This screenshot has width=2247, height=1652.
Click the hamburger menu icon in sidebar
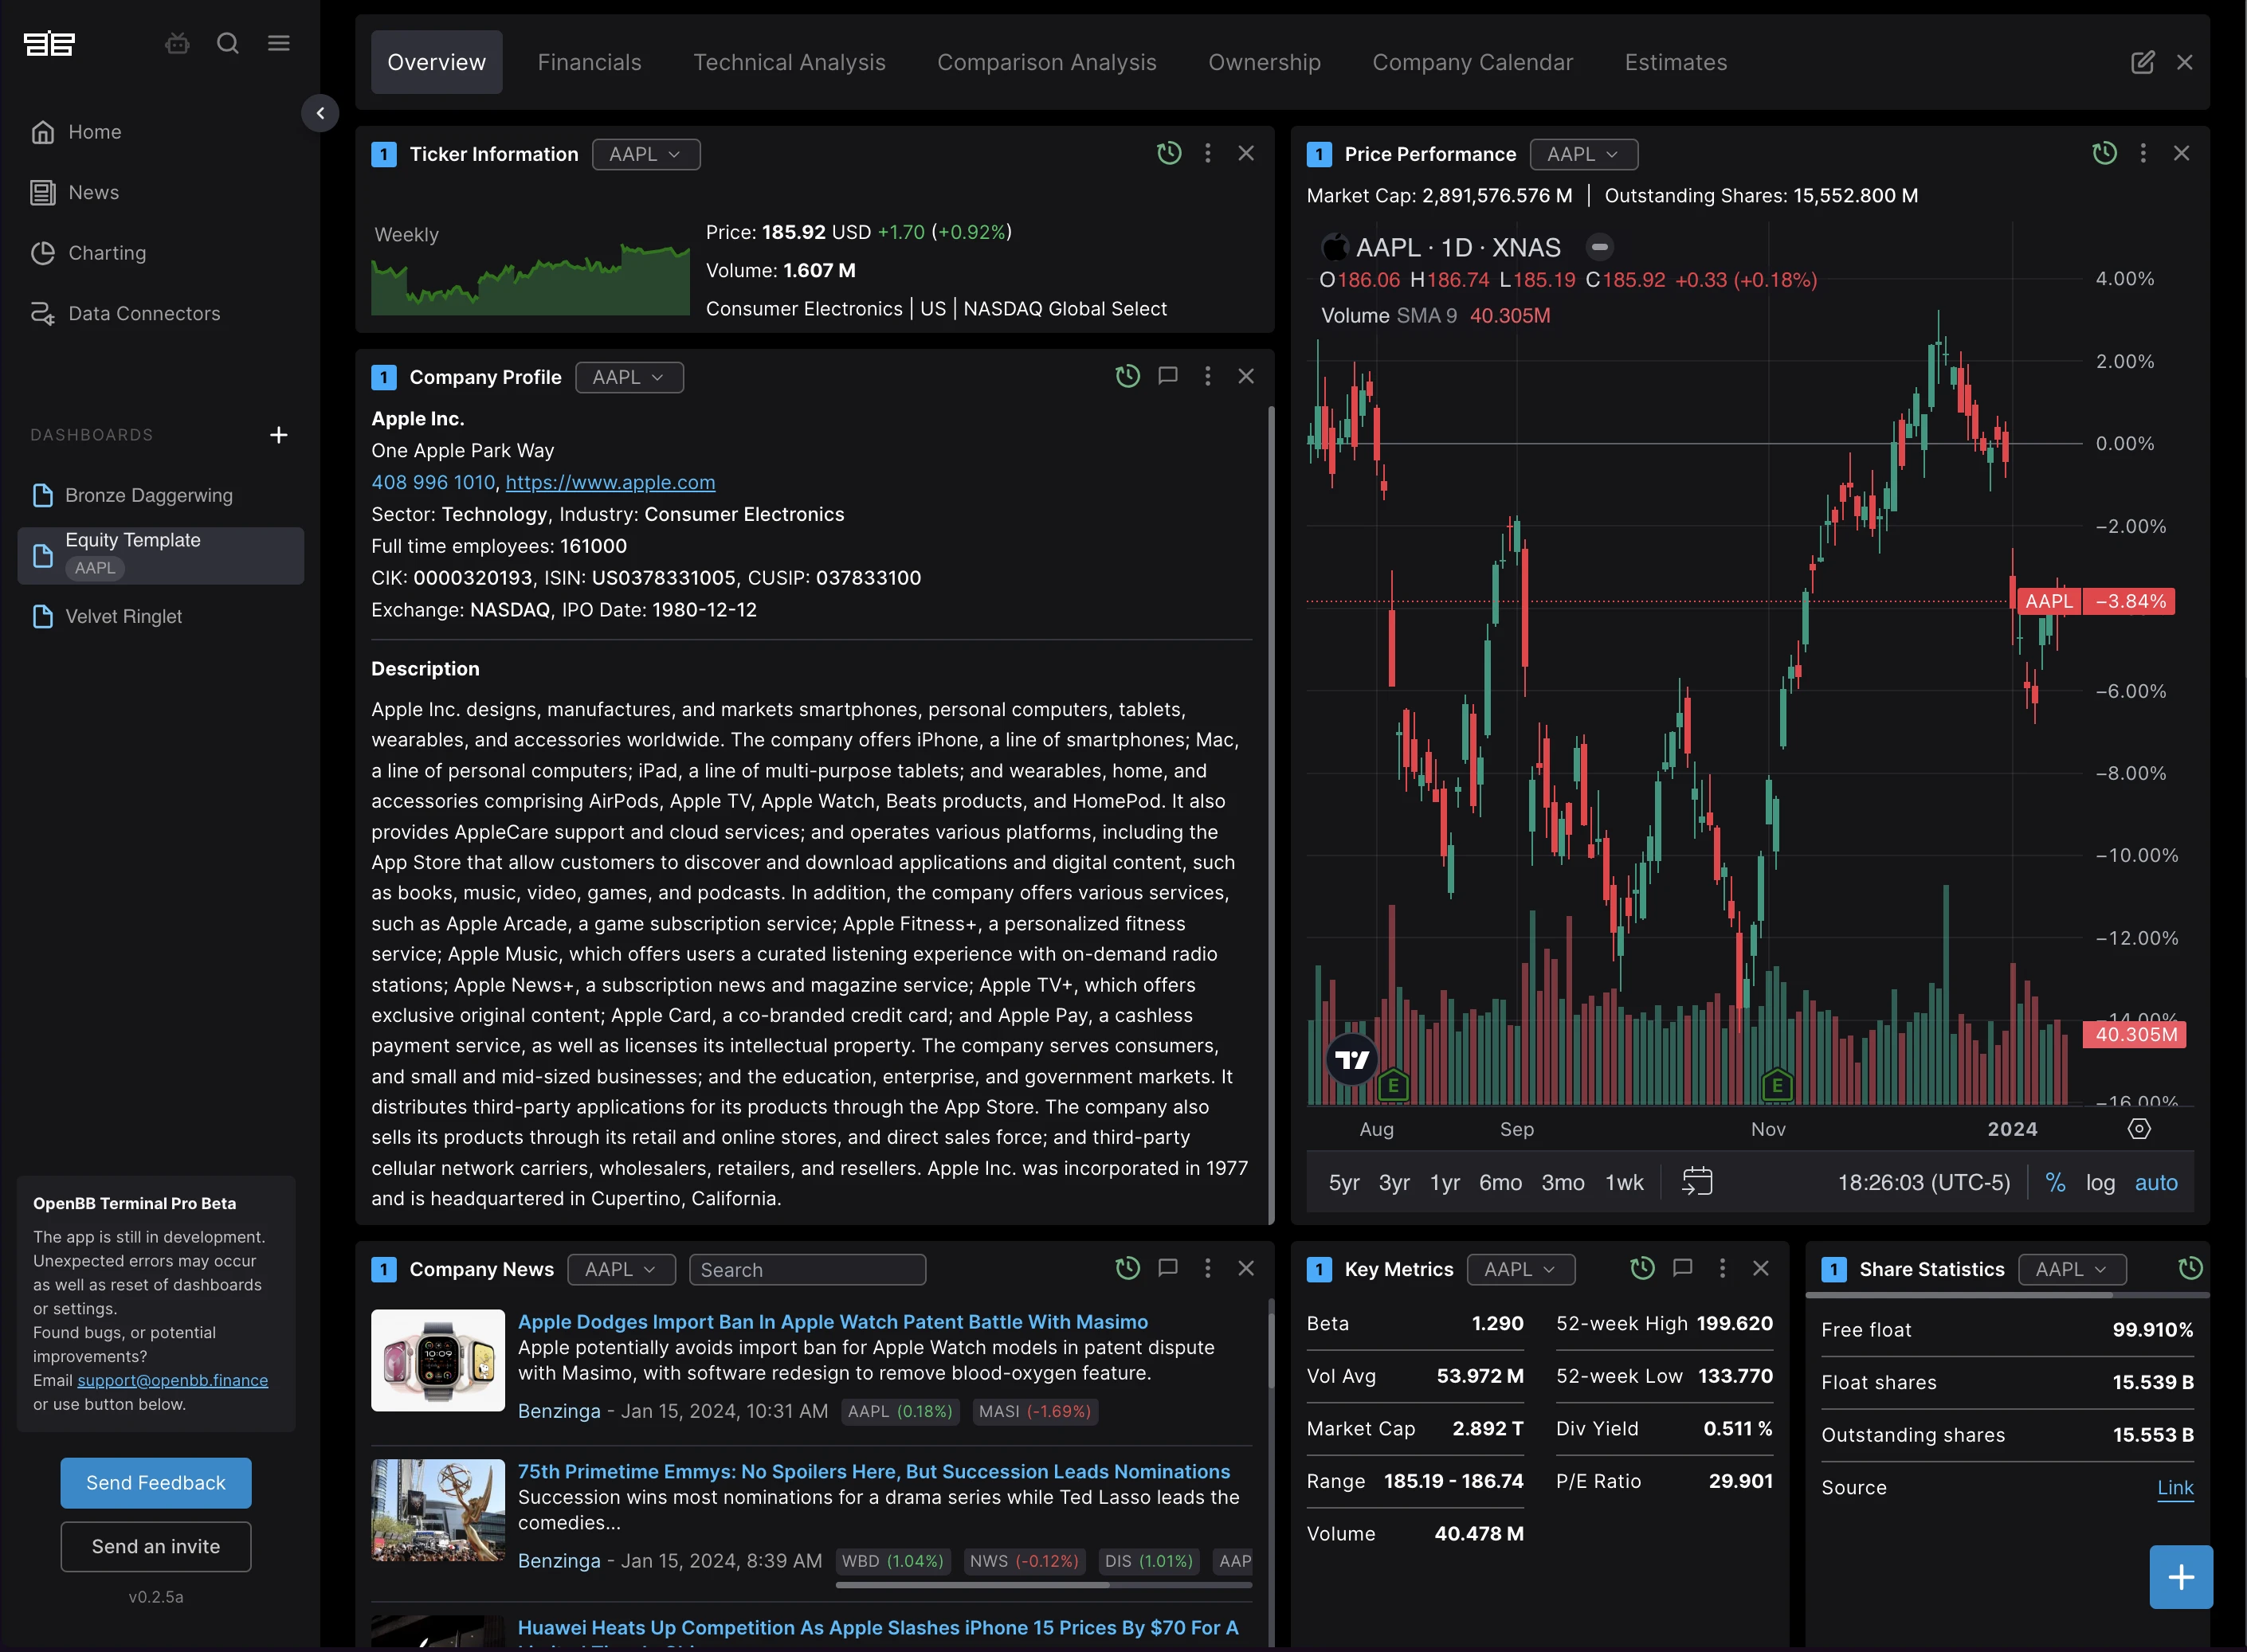coord(279,43)
